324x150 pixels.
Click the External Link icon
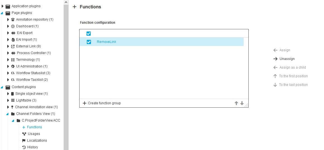point(13,46)
